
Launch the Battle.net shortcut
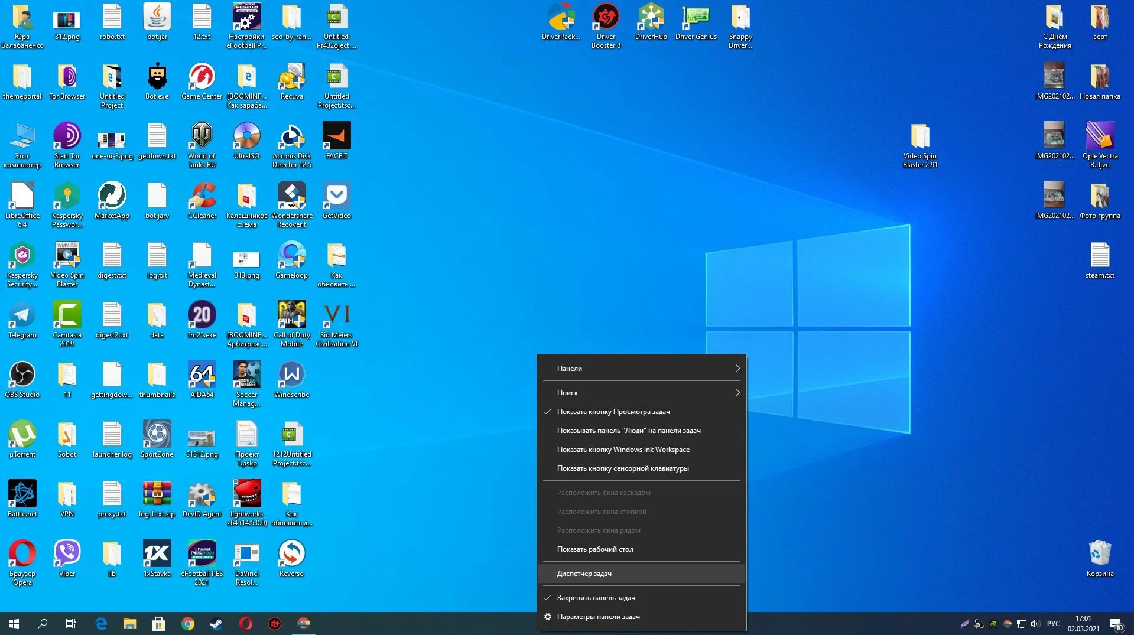click(x=22, y=499)
